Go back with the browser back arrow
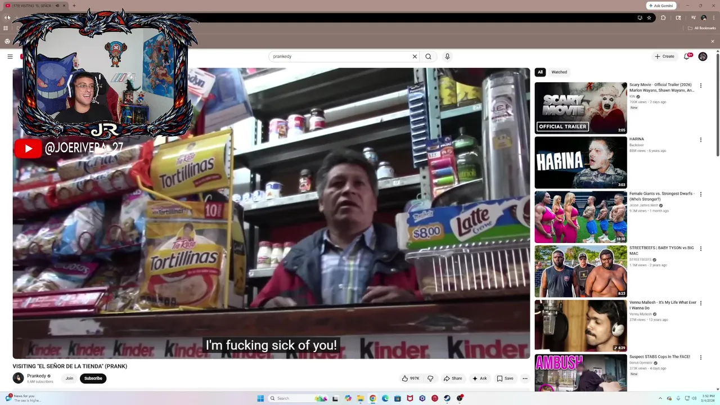The height and width of the screenshot is (405, 720). [x=7, y=17]
